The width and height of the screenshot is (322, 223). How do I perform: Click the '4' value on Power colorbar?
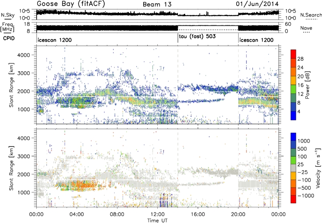(299, 111)
